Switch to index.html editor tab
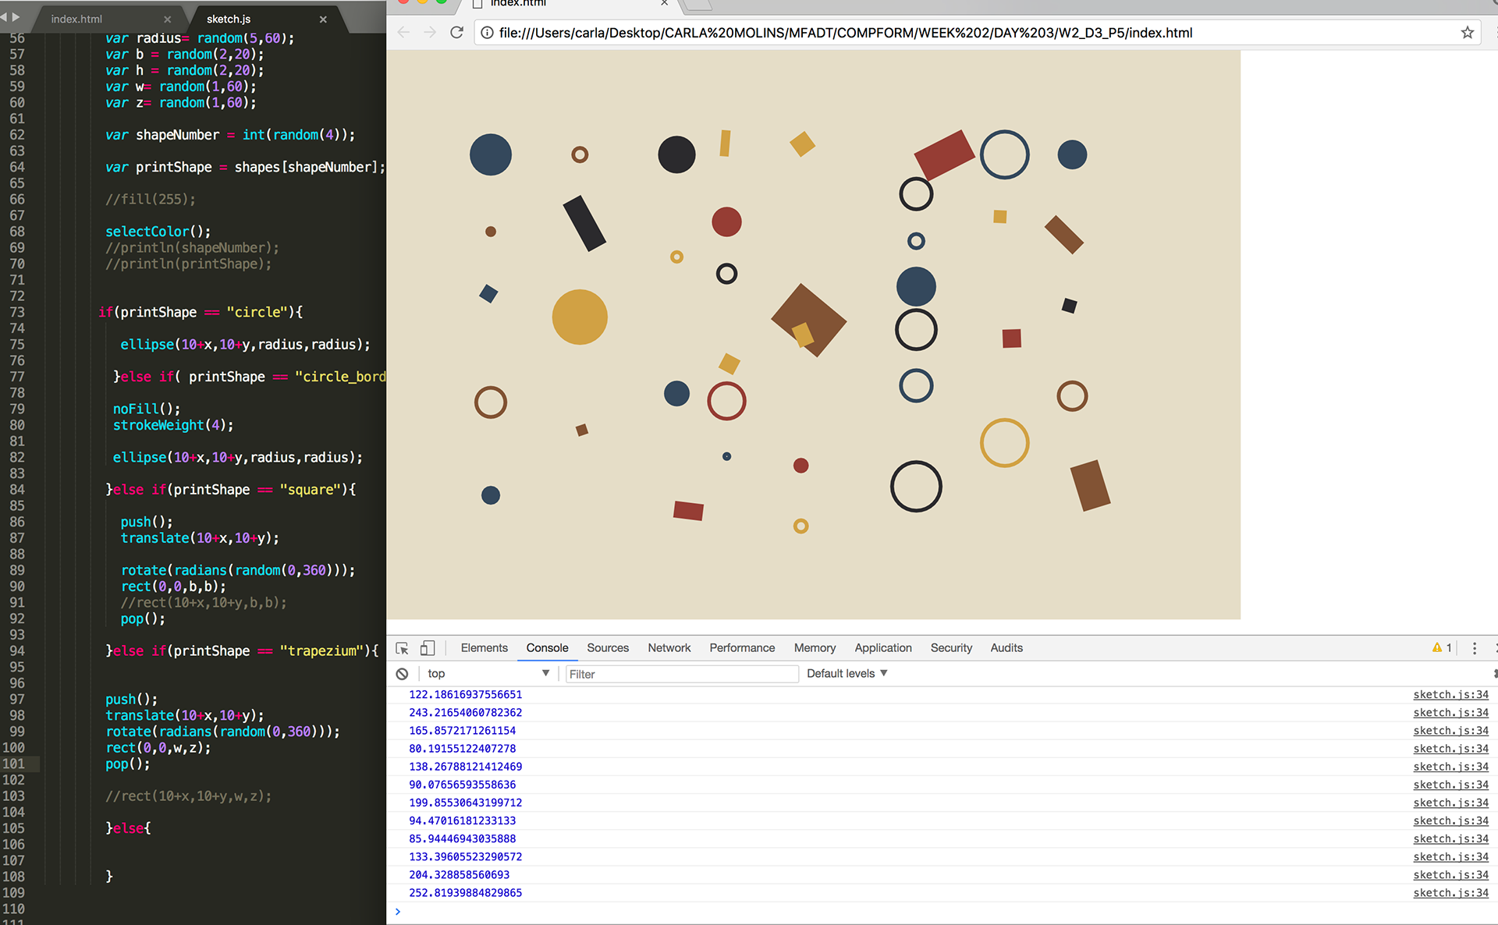Viewport: 1498px width, 925px height. pyautogui.click(x=76, y=19)
